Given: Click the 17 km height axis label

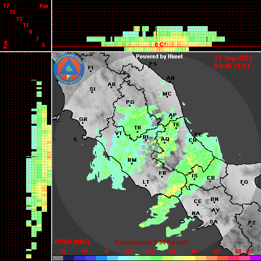Looking at the screenshot, I should [6, 6].
